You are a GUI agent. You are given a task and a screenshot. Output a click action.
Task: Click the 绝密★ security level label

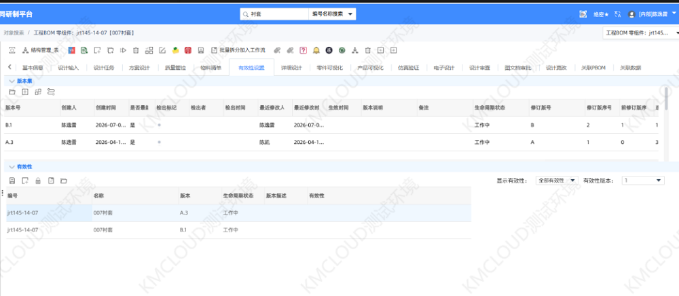(x=601, y=14)
